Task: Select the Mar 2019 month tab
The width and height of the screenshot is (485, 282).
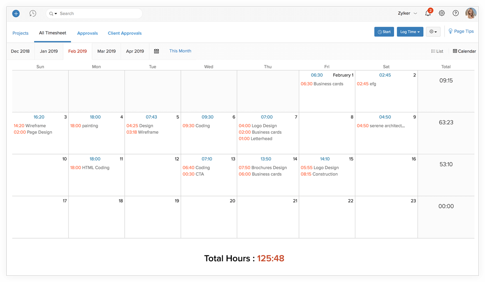Action: [x=106, y=51]
